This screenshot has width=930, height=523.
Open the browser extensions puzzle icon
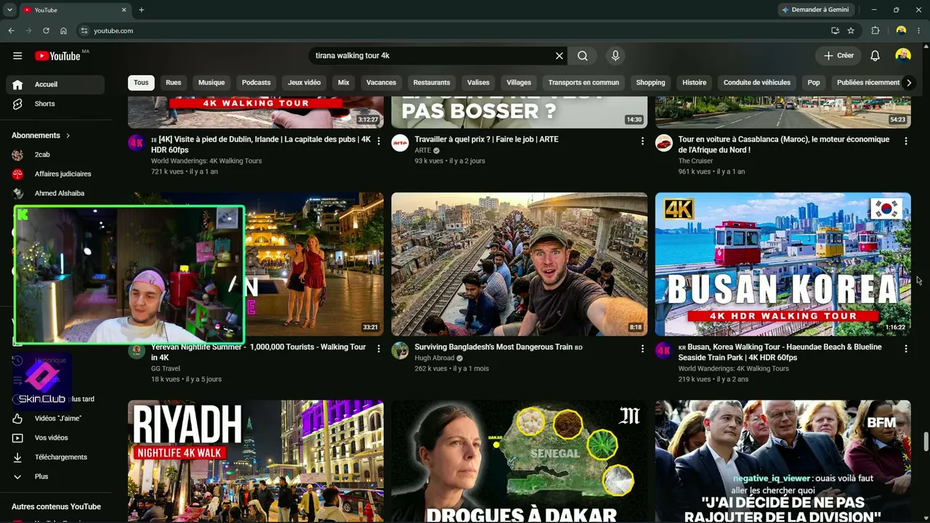click(x=876, y=31)
